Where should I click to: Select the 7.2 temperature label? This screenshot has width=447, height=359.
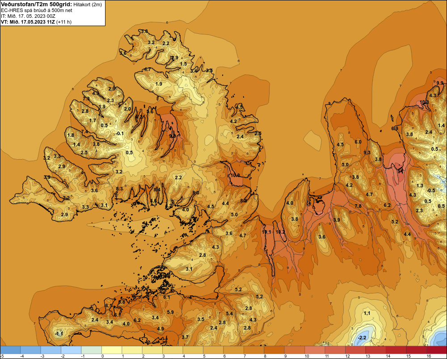(66, 198)
